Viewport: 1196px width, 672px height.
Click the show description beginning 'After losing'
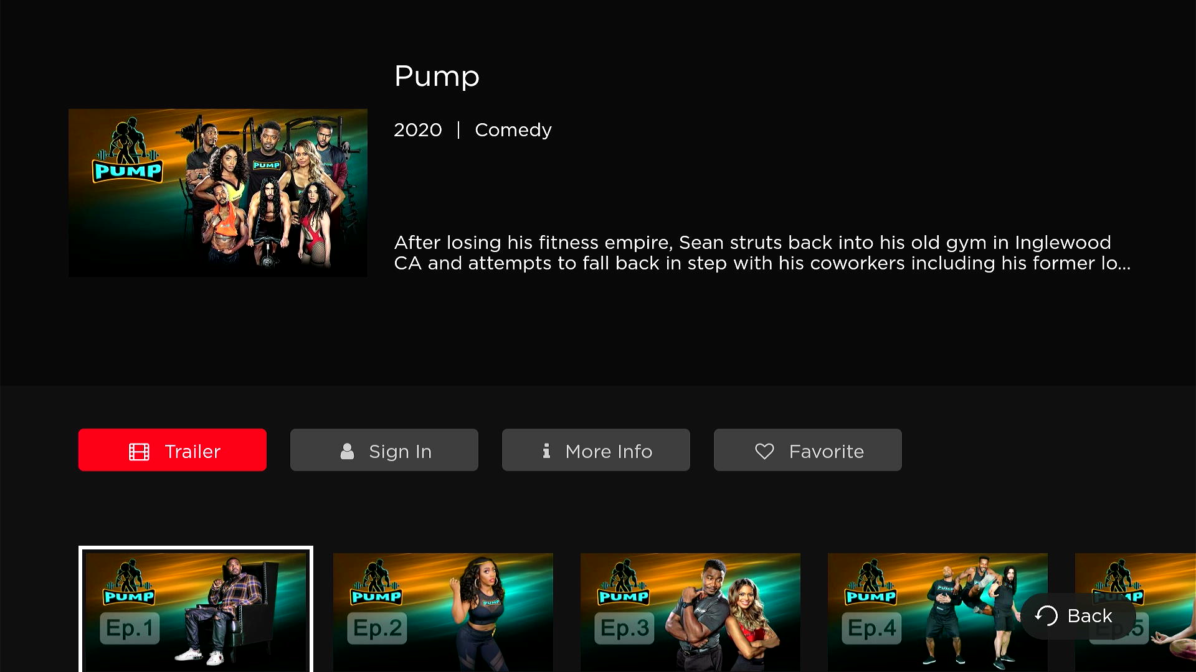click(762, 253)
